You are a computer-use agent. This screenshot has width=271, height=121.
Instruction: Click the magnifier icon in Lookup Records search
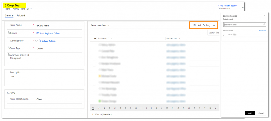[264, 24]
